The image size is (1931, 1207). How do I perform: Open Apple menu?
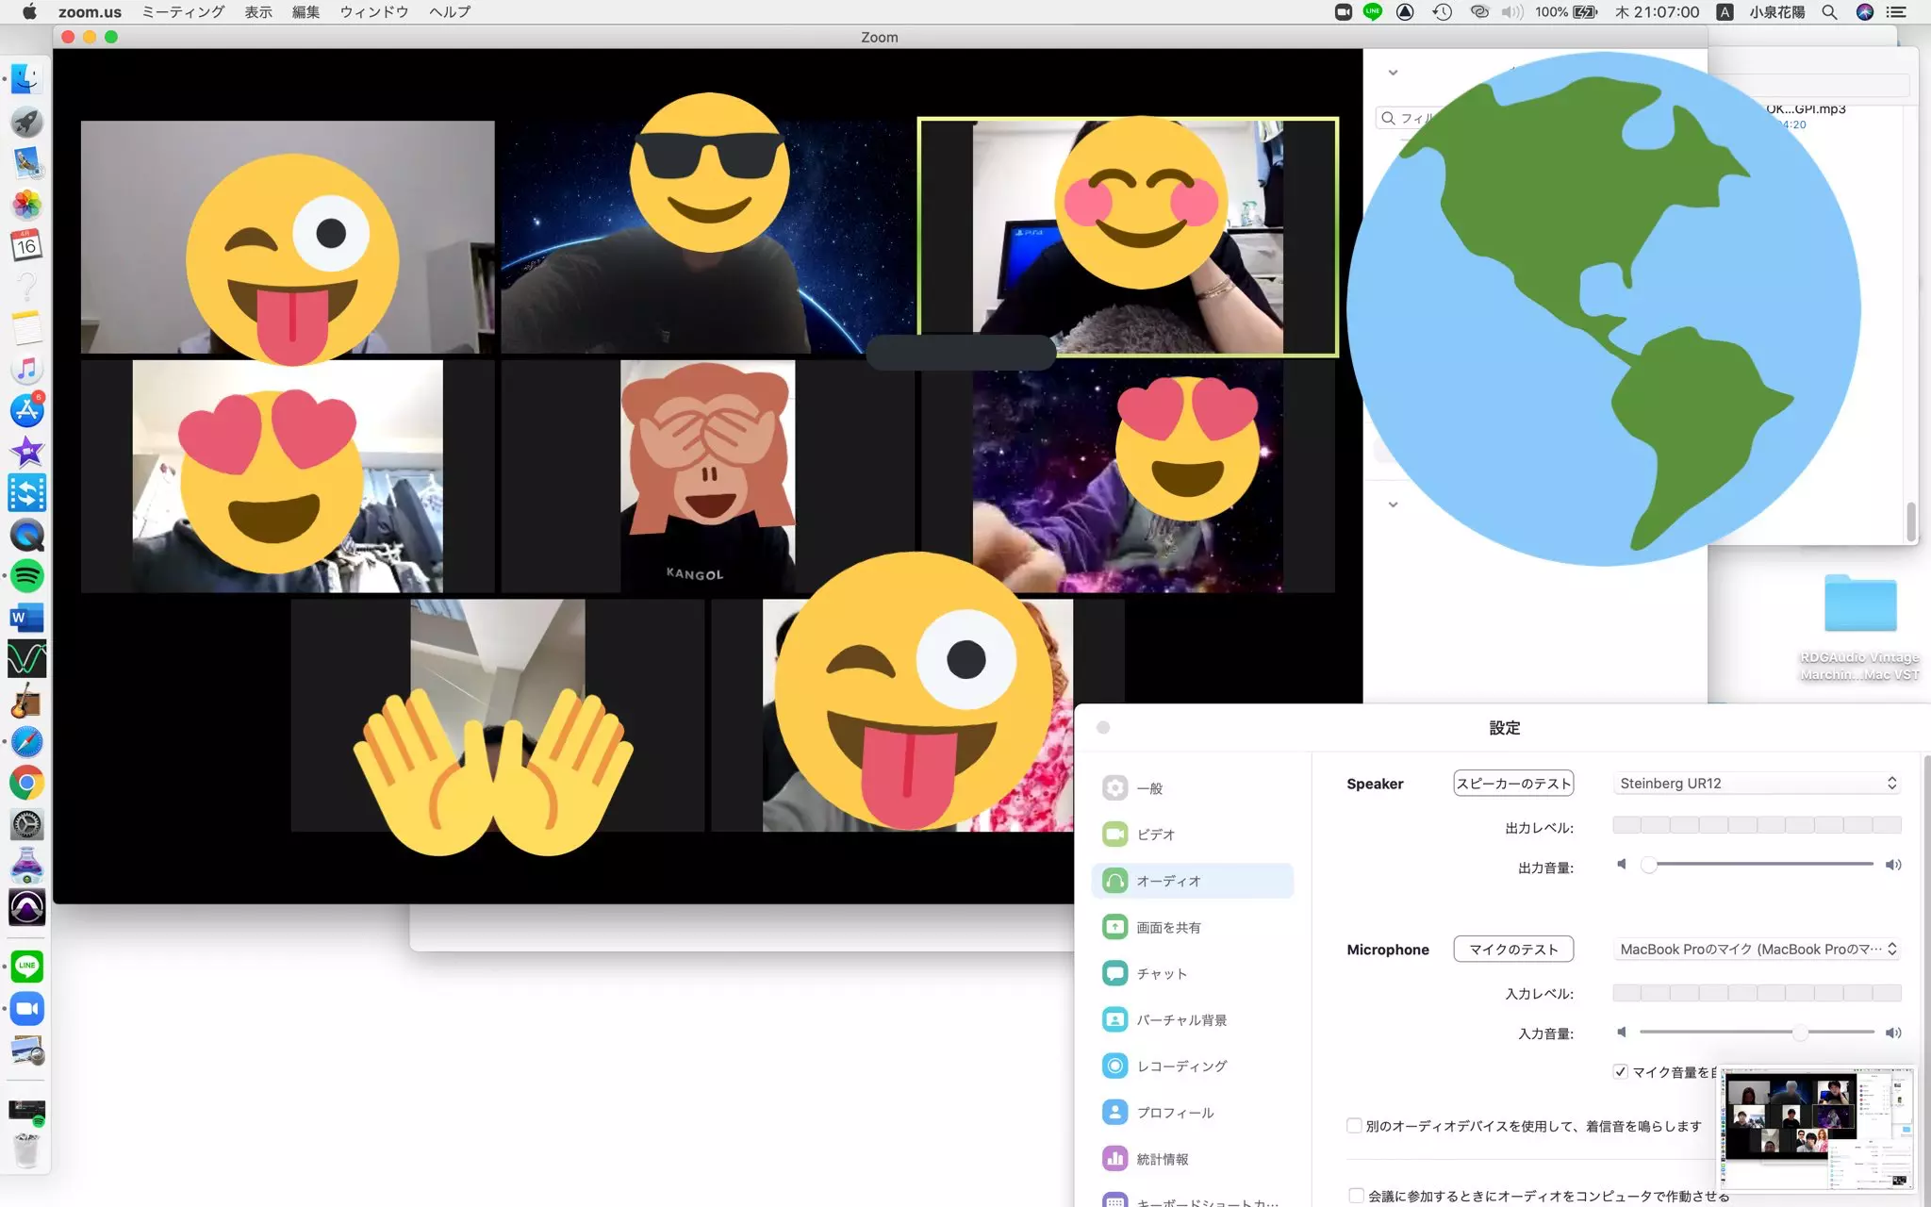coord(29,12)
